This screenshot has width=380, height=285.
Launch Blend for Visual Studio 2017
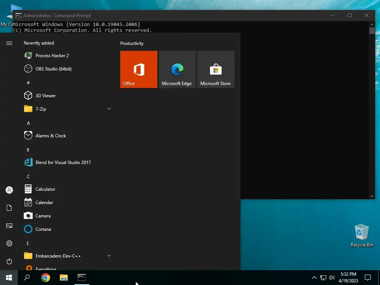tap(68, 163)
